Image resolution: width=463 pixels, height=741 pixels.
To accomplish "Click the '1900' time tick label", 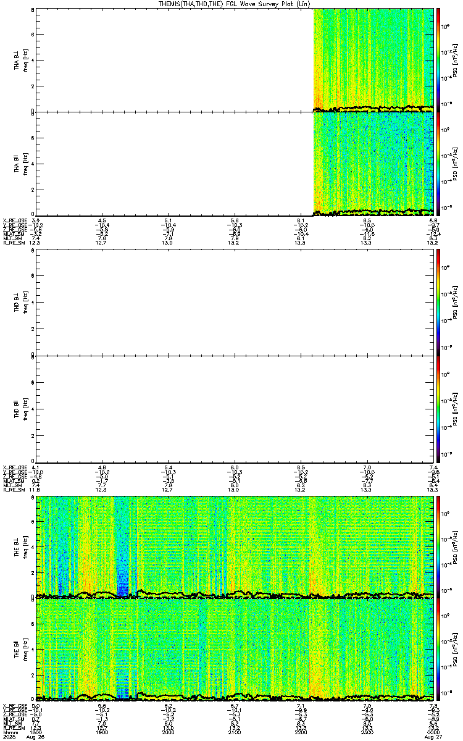I will pos(102,732).
